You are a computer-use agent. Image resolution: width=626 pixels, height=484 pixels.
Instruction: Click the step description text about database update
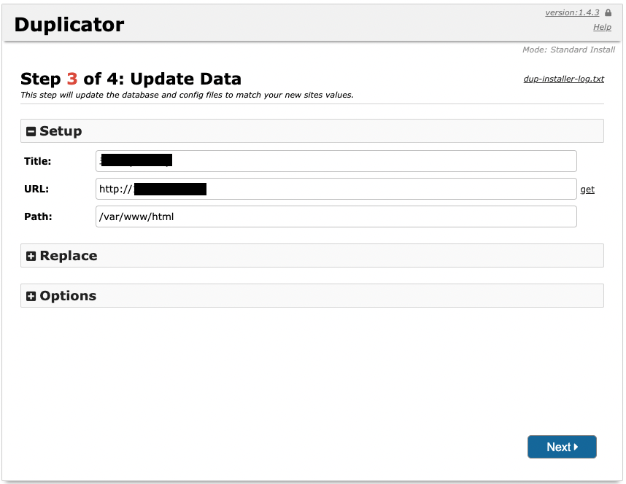coord(187,95)
